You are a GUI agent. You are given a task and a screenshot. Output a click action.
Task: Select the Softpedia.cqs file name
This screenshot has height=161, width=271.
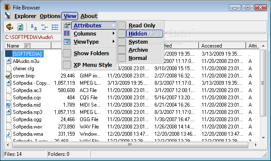tap(27, 98)
